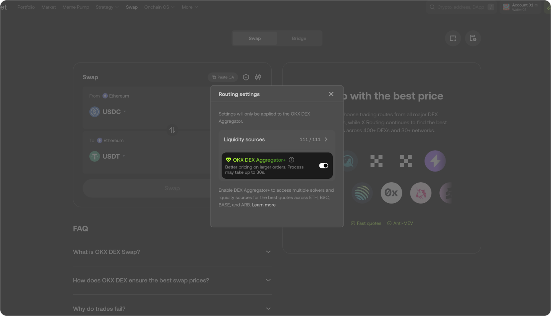This screenshot has width=551, height=316.
Task: Open the hexagon routing settings icon
Action: tap(246, 77)
